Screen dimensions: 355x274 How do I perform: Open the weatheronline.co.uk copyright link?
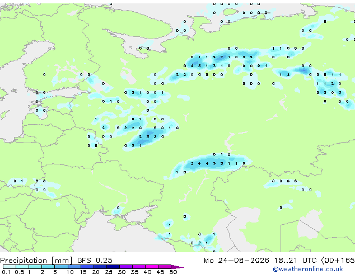pyautogui.click(x=308, y=269)
